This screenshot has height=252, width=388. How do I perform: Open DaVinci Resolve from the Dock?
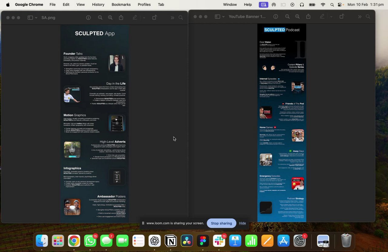click(x=187, y=241)
